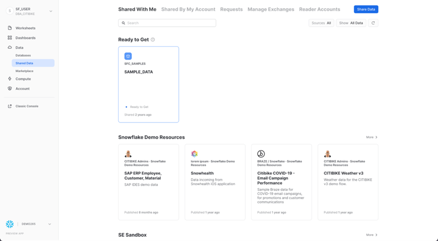
Task: Click More link for Snowflake Demo Resources
Action: click(x=372, y=137)
